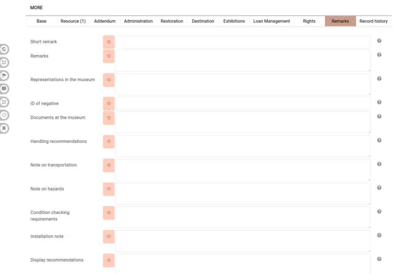The height and width of the screenshot is (274, 417).
Task: Click history icon for Condition checking requirements
Action: pos(108,213)
